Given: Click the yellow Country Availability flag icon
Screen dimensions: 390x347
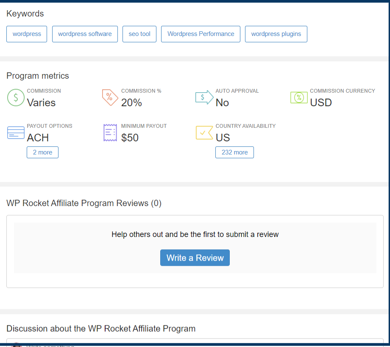Looking at the screenshot, I should [x=204, y=132].
